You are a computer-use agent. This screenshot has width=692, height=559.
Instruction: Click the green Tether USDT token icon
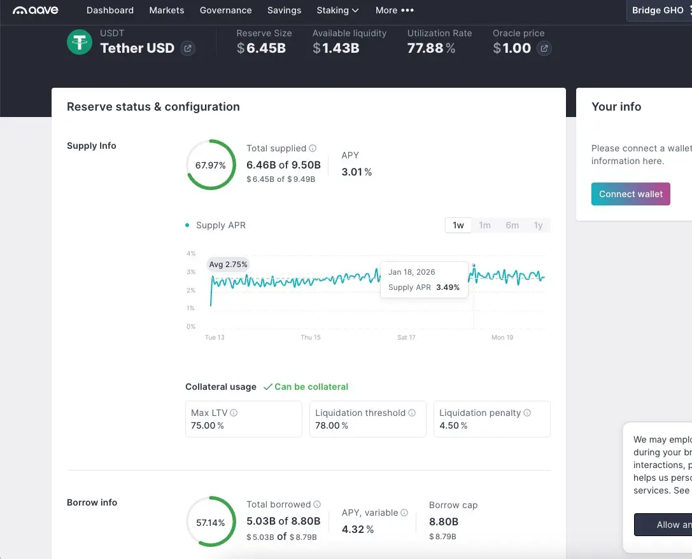(80, 42)
